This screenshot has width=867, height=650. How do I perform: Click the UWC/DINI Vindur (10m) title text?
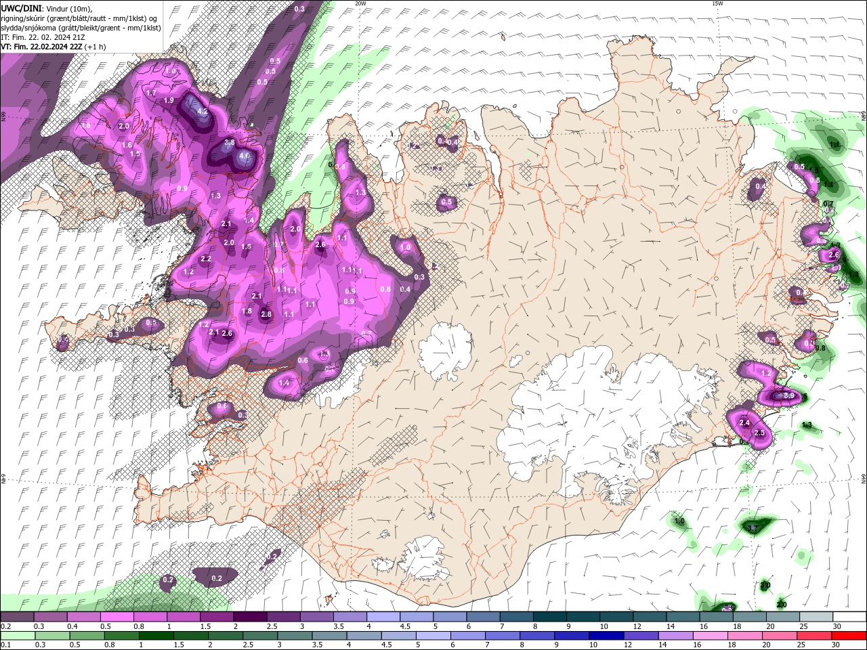point(46,8)
